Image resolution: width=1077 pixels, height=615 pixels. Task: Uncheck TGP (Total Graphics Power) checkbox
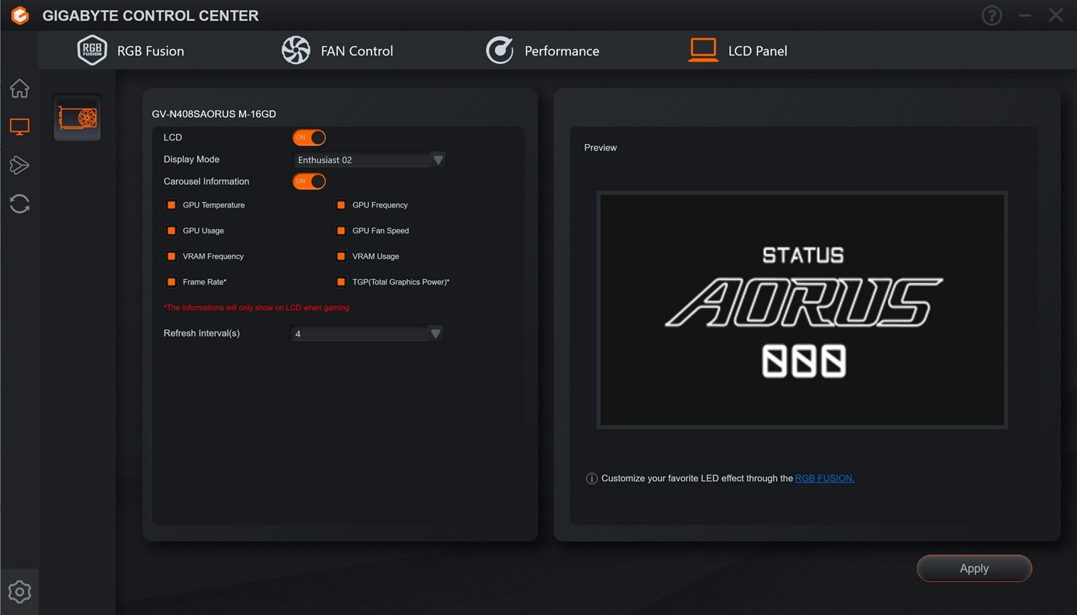pos(341,282)
